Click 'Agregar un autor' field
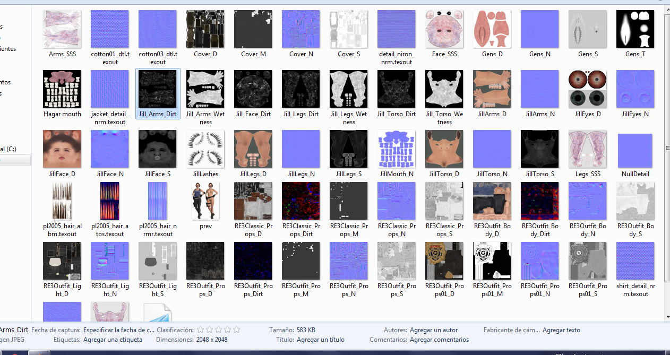Screen dimensions: 670x355 pos(434,330)
